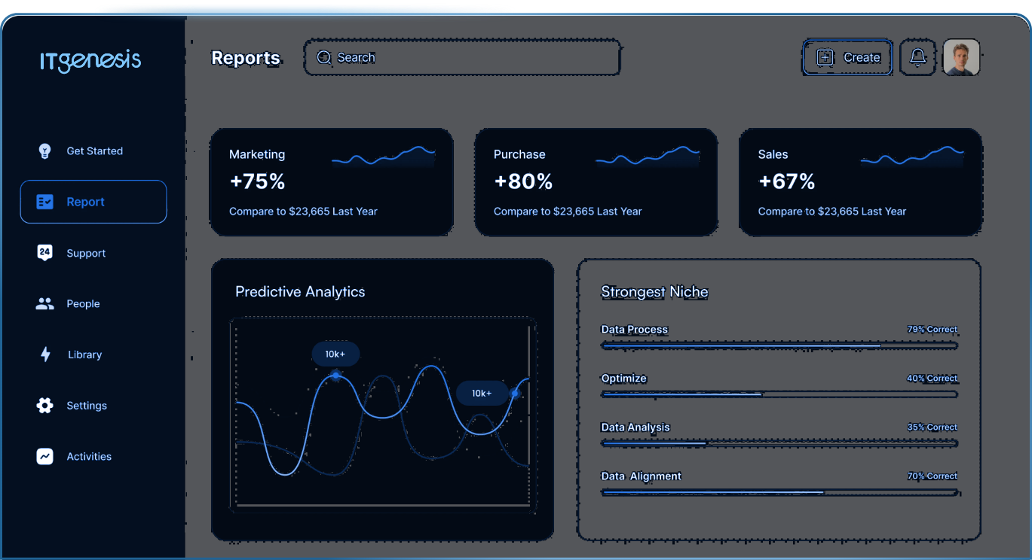Open the user profile avatar
Viewport: 1032px width, 560px height.
click(x=961, y=57)
